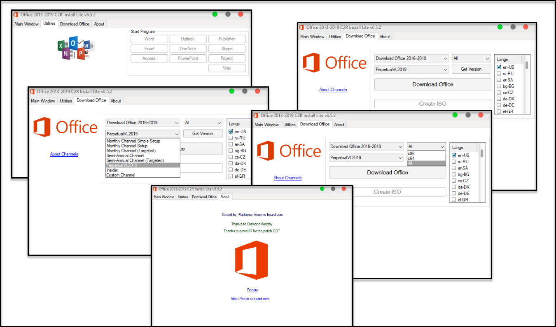Viewport: 556px width, 327px height.
Task: Click title bar Office icon of Utilities window
Action: pyautogui.click(x=16, y=14)
